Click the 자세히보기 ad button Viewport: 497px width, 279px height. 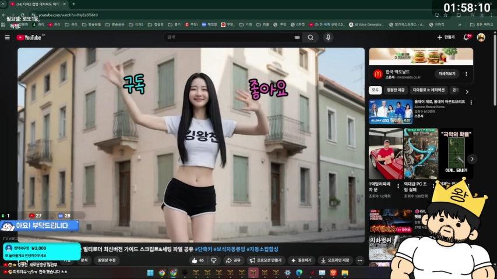447,74
